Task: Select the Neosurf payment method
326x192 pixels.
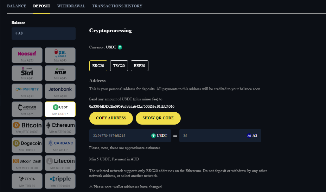Action: (x=27, y=55)
